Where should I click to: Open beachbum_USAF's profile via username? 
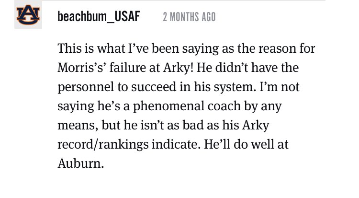click(x=99, y=16)
